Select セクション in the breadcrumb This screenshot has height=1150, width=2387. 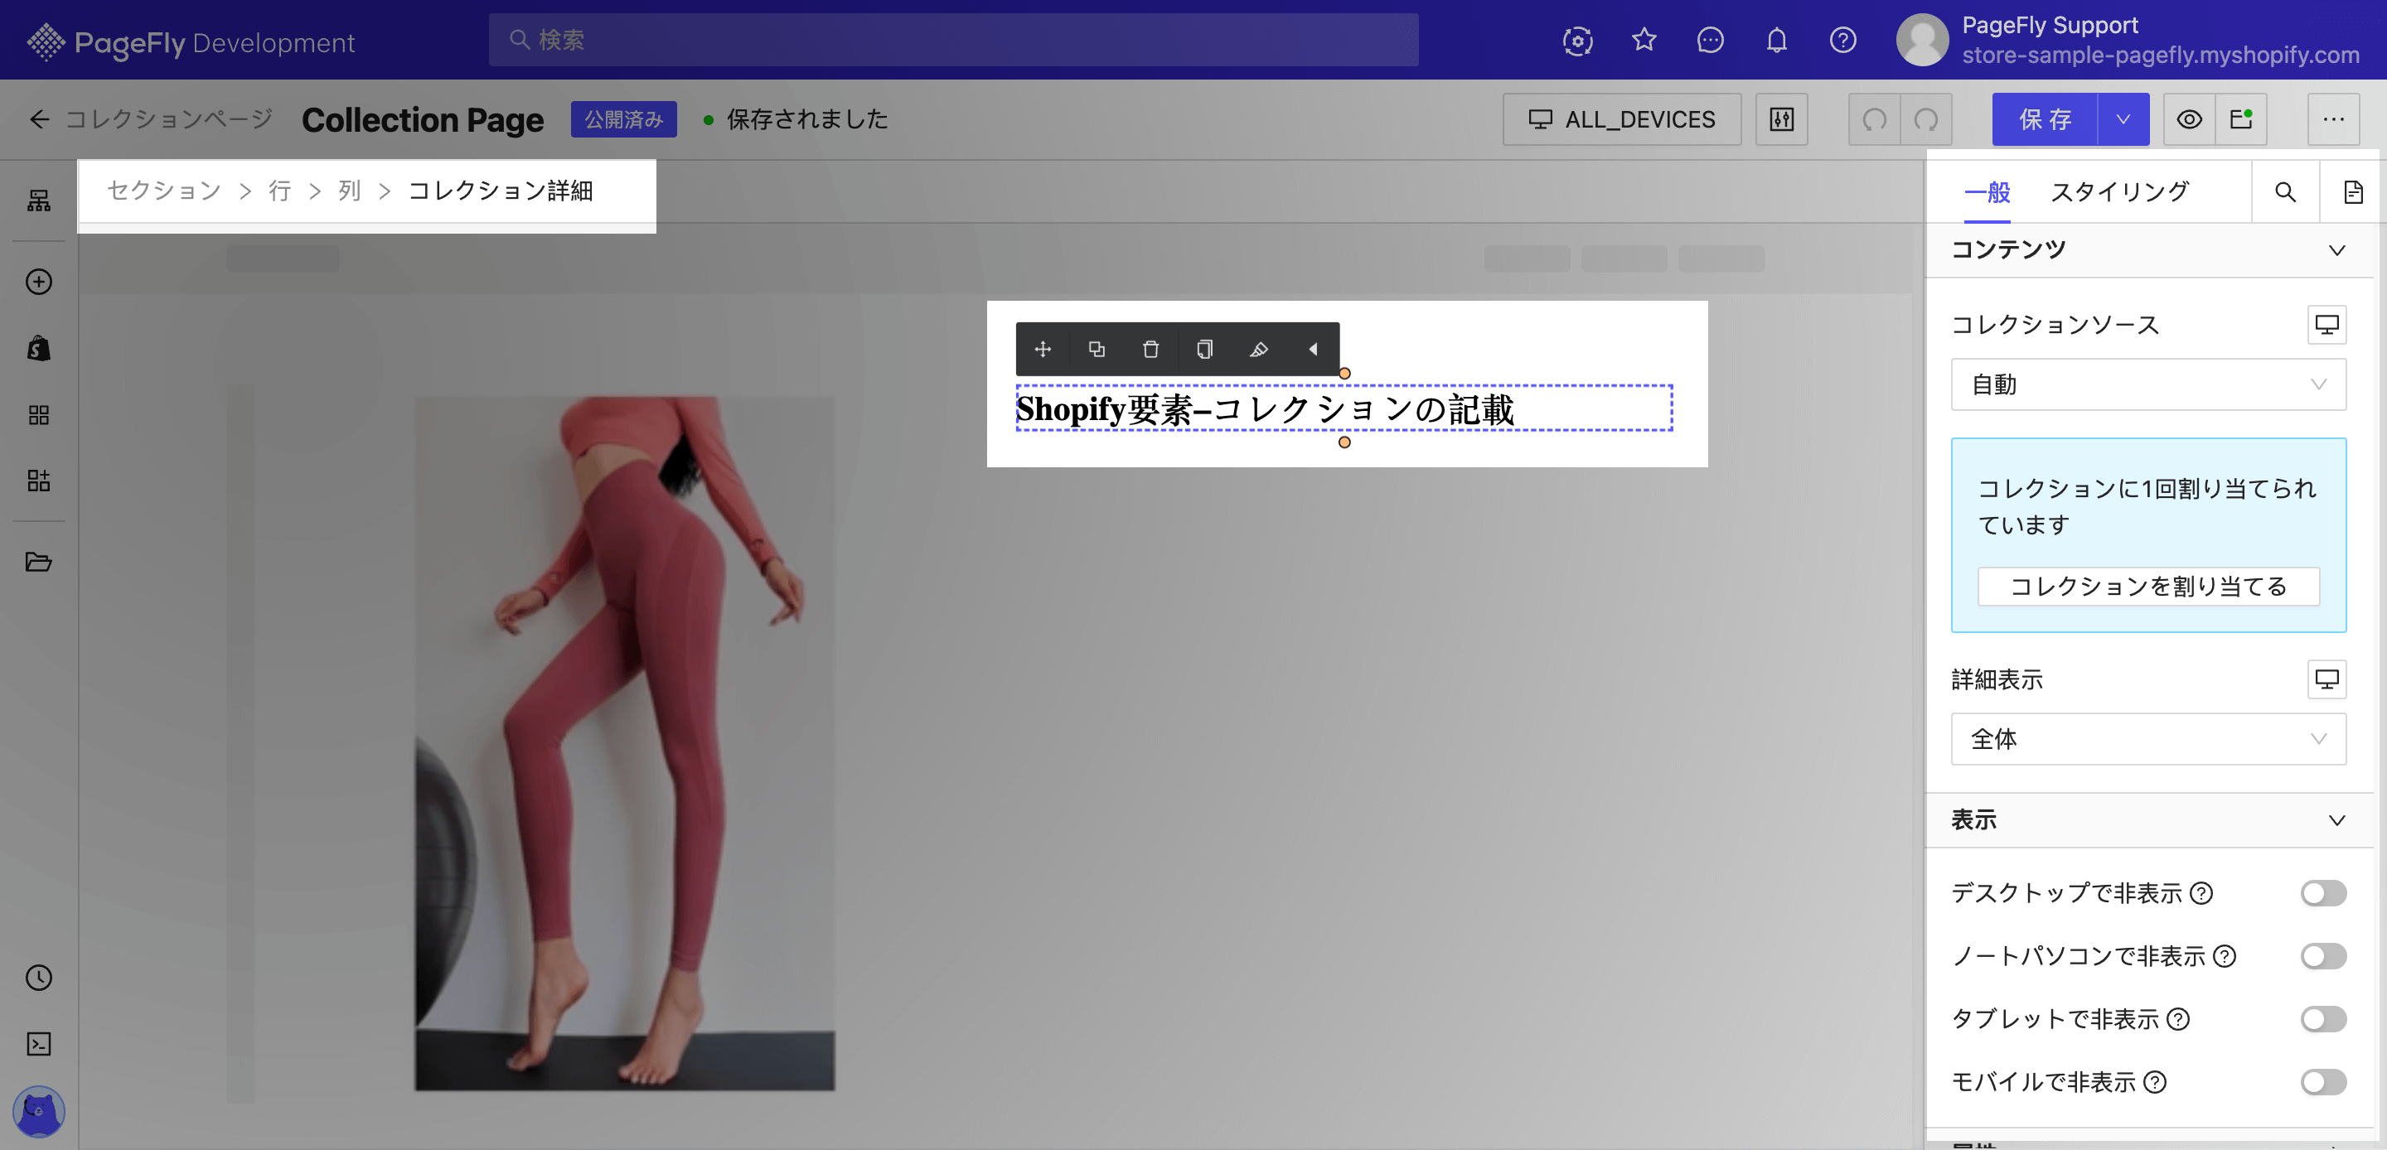click(x=164, y=191)
